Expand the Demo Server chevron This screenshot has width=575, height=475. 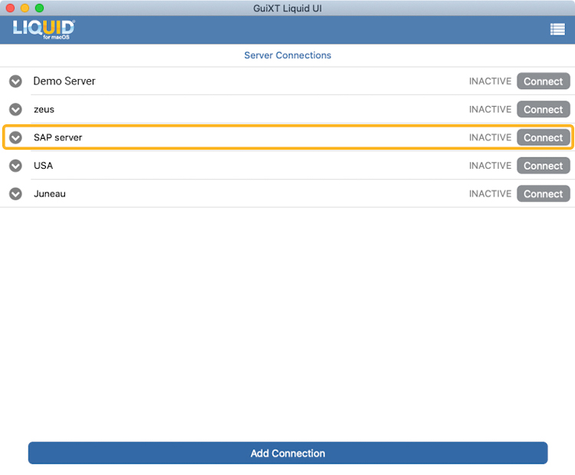tap(15, 81)
